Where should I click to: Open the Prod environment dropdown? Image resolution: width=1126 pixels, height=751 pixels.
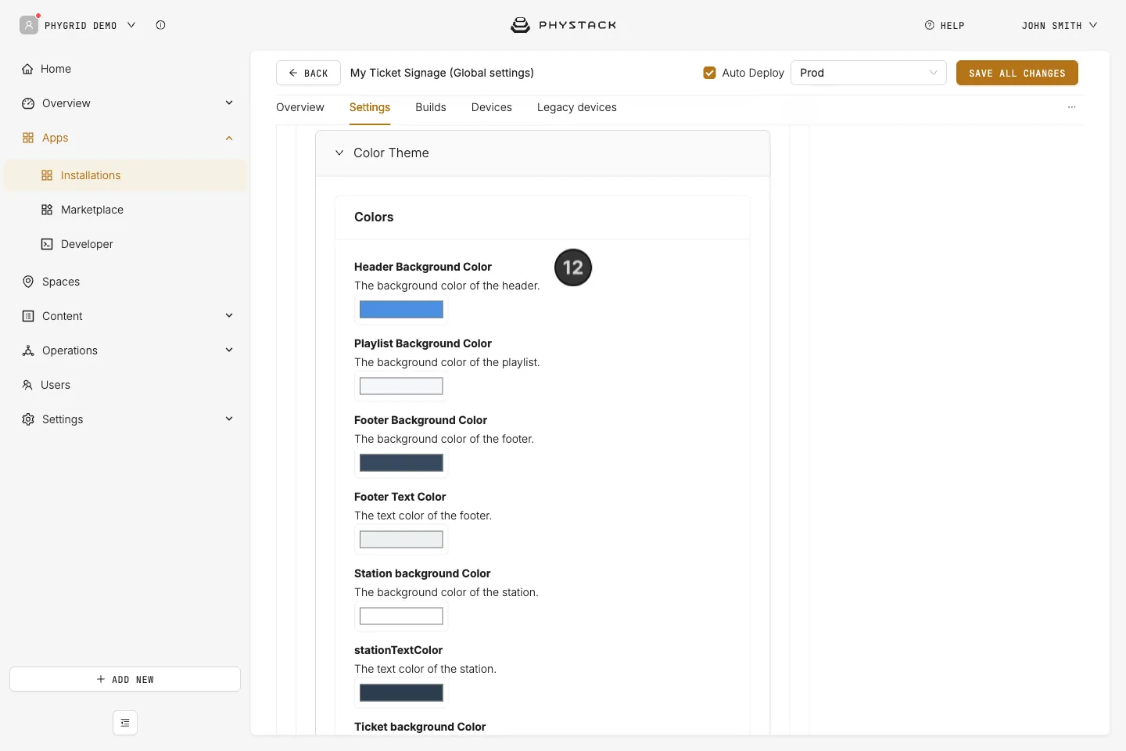tap(869, 73)
